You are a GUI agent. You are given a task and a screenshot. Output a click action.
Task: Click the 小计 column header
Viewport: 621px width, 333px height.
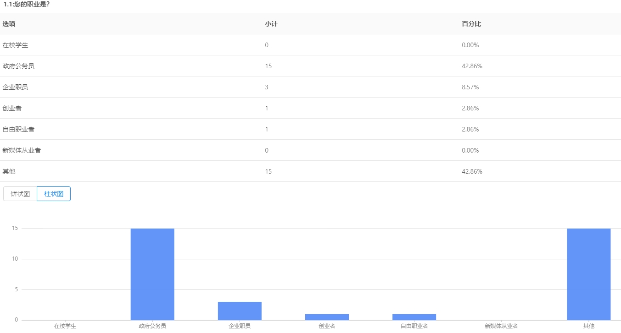click(x=271, y=24)
